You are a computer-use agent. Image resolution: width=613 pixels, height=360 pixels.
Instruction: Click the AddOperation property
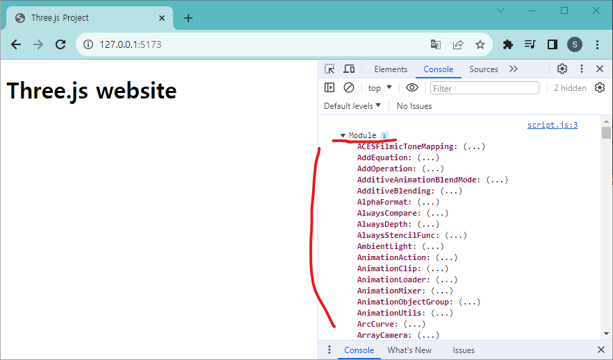[x=386, y=169]
